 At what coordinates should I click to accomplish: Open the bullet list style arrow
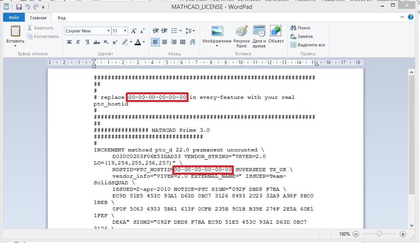[x=180, y=31]
